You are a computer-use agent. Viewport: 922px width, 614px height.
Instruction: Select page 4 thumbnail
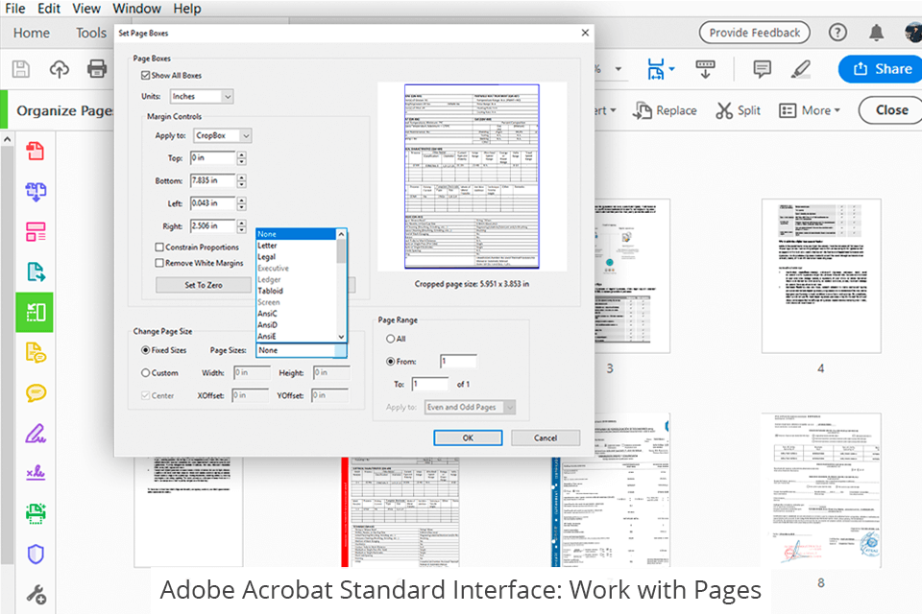pos(821,275)
